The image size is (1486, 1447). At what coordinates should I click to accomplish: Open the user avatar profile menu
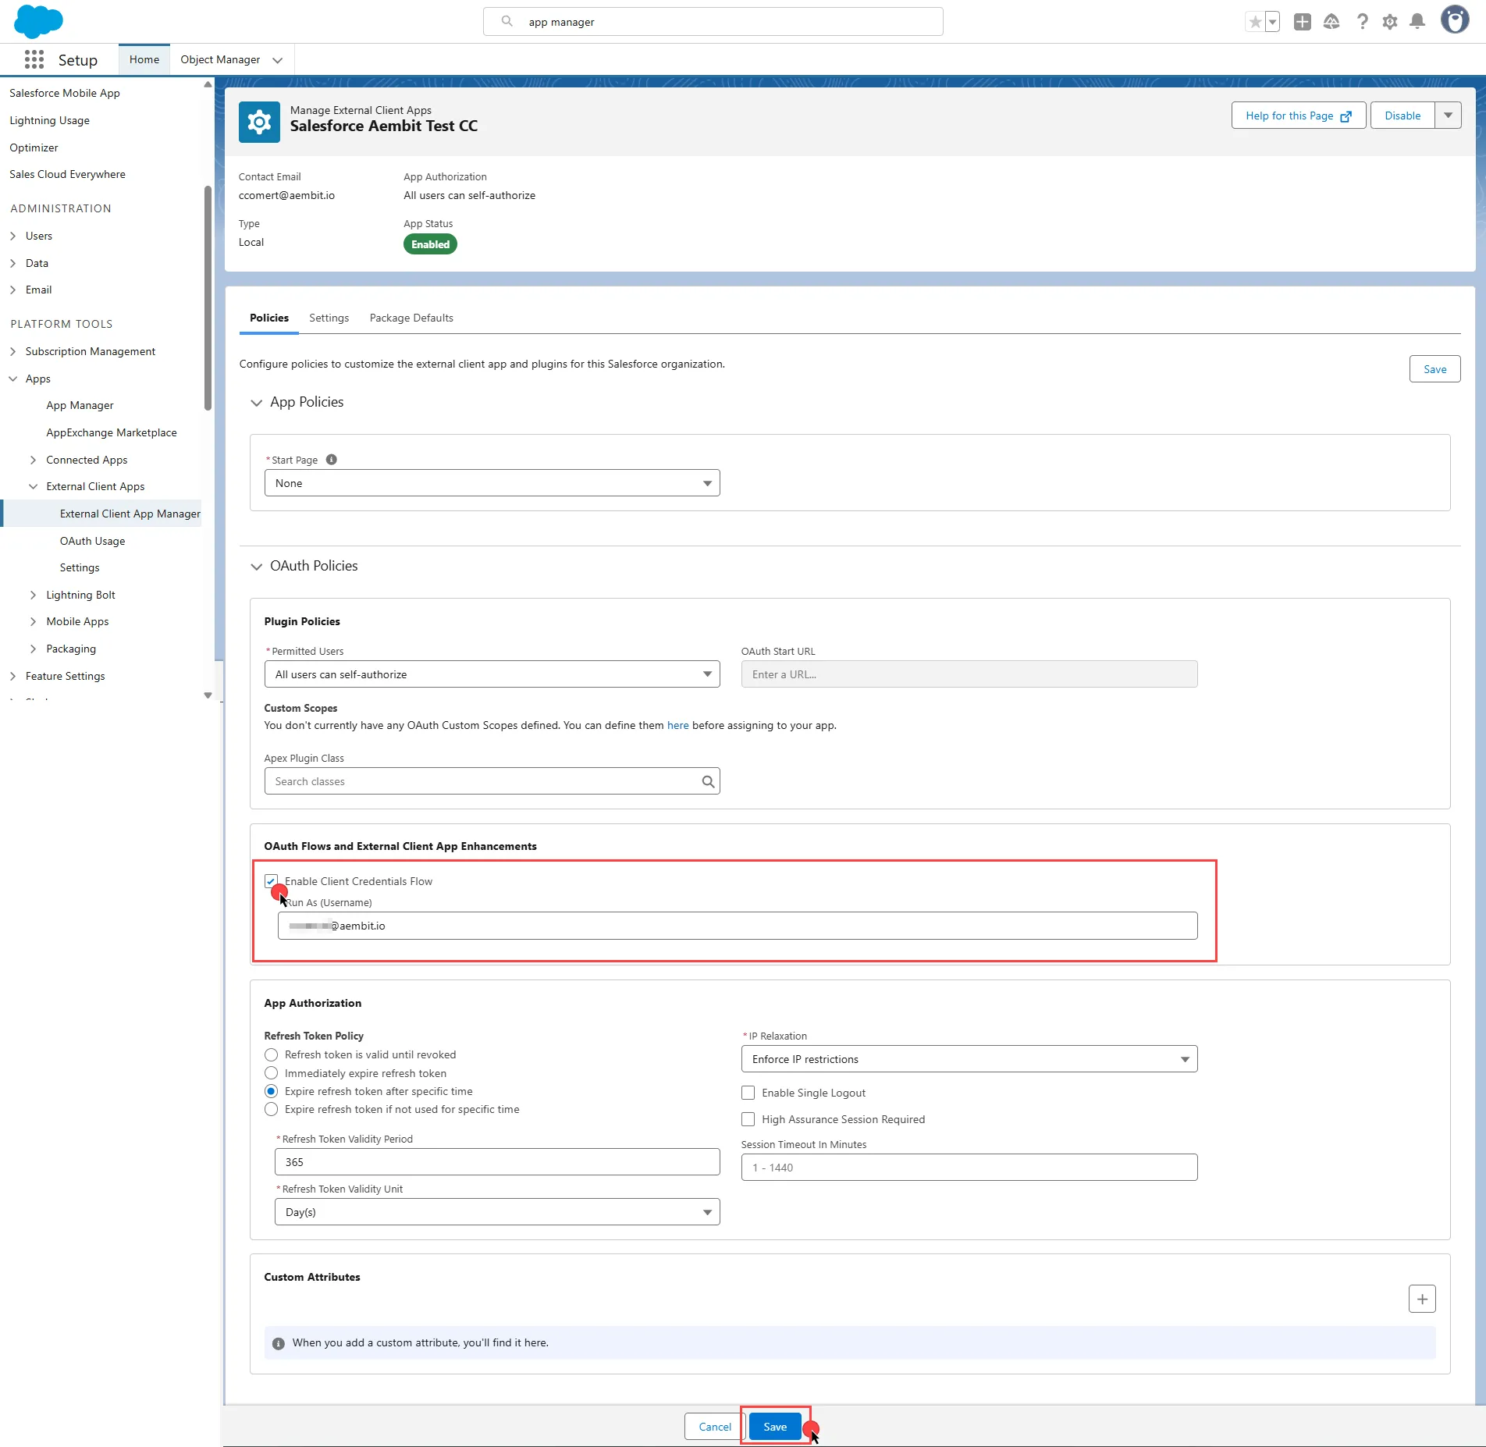[x=1453, y=20]
